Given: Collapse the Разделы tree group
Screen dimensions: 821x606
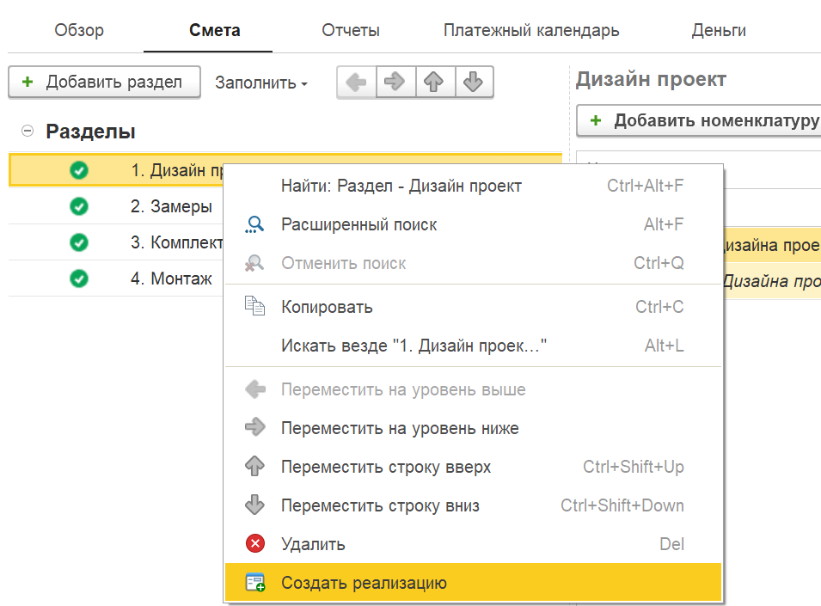Looking at the screenshot, I should tap(28, 131).
